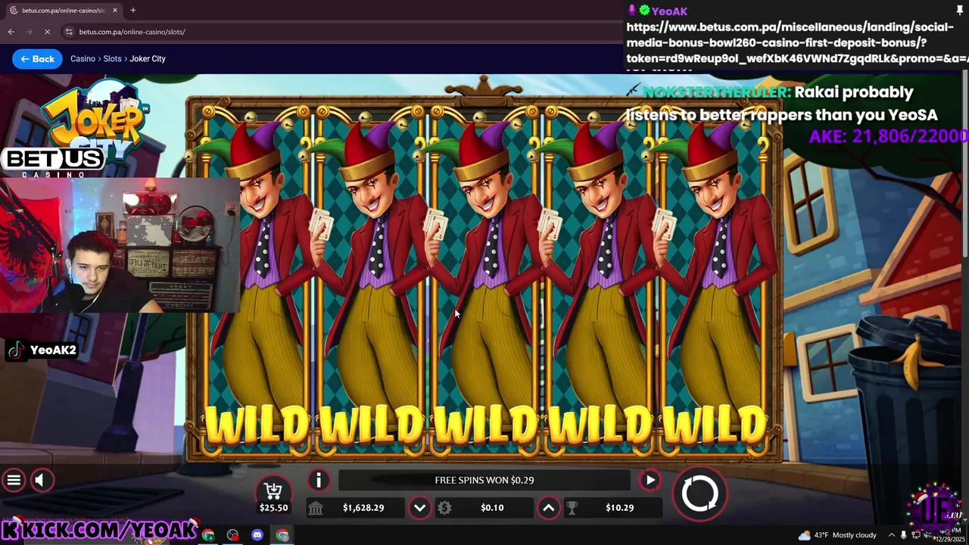Go back using the blue Back button
This screenshot has width=969, height=545.
tap(37, 58)
